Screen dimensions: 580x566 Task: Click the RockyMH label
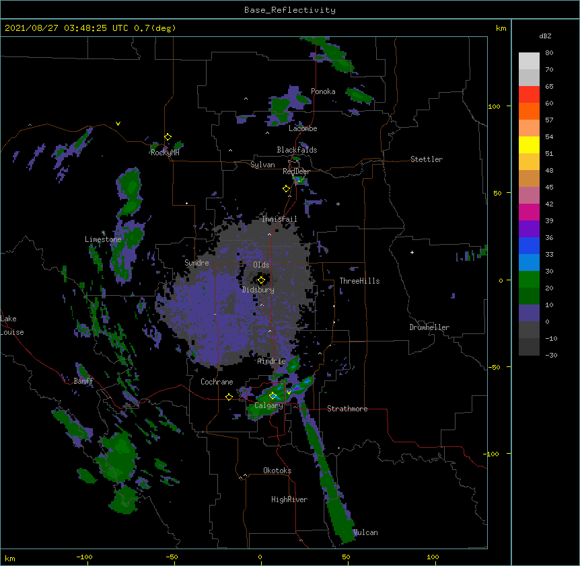tap(165, 153)
